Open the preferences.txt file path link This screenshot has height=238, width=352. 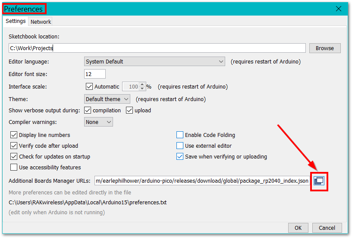(x=88, y=203)
